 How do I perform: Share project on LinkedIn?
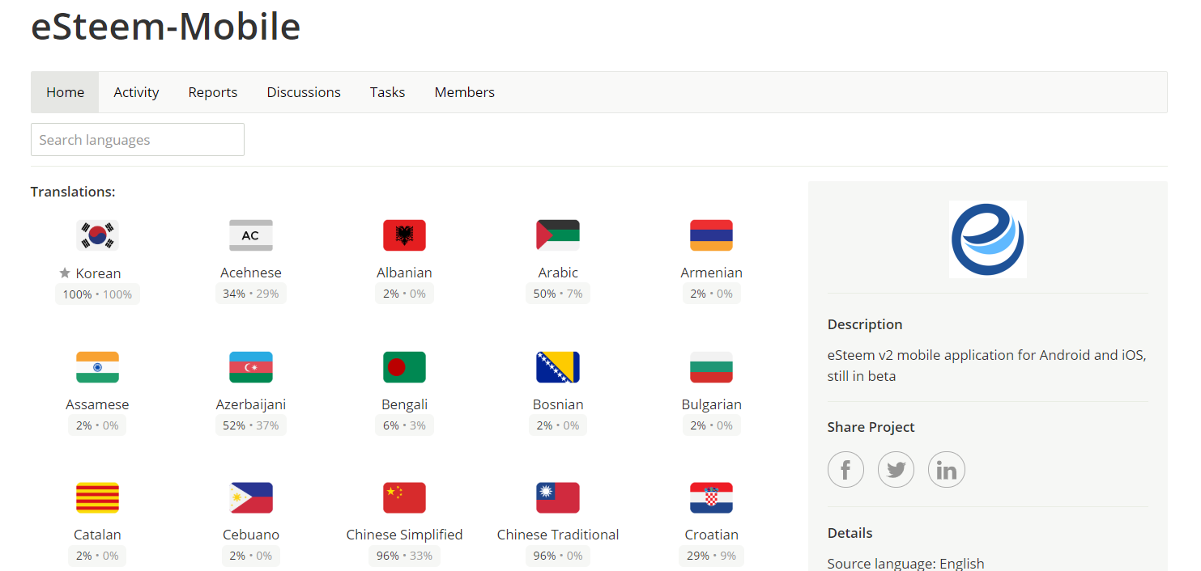tap(946, 469)
